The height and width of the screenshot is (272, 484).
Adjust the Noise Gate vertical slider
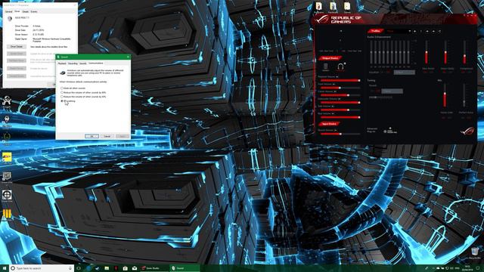point(445,96)
